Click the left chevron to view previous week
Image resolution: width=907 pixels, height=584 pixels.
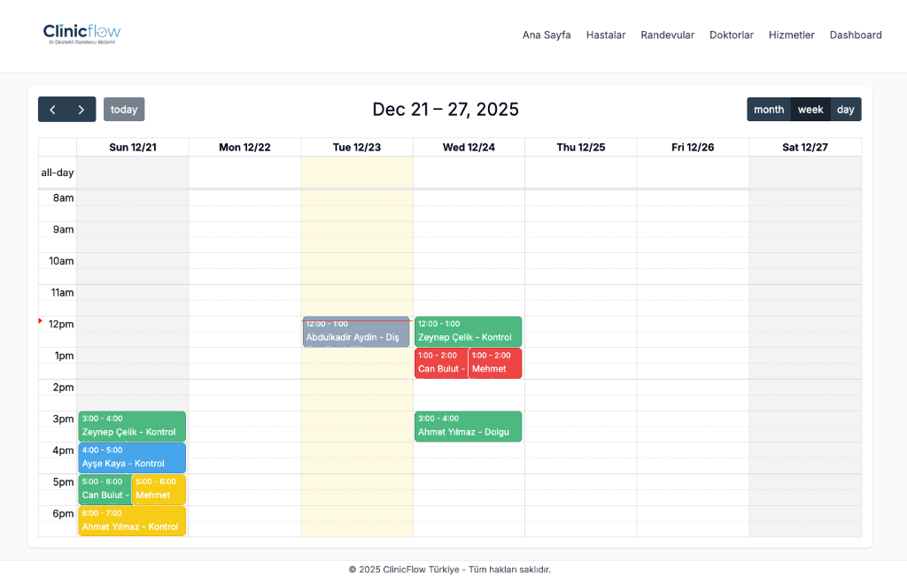tap(54, 109)
